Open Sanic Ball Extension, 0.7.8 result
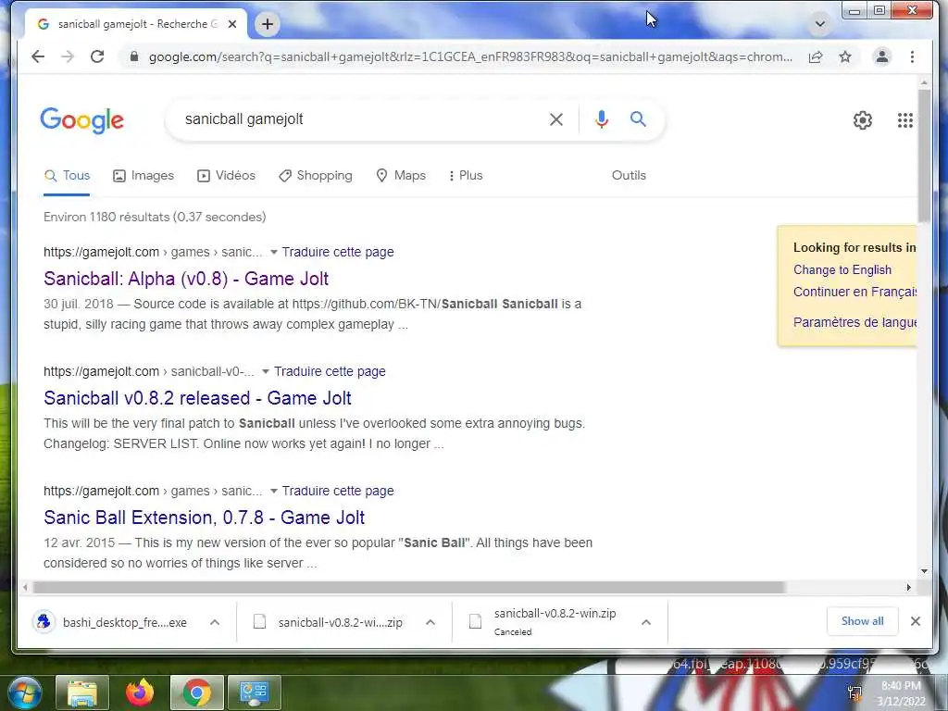 point(205,518)
